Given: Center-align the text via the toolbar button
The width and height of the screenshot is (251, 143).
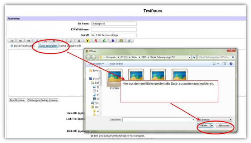Looking at the screenshot, I should [x=79, y=40].
